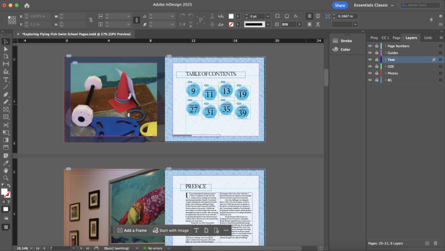Click the T icon in contextual task bar
The height and width of the screenshot is (251, 445).
click(196, 230)
